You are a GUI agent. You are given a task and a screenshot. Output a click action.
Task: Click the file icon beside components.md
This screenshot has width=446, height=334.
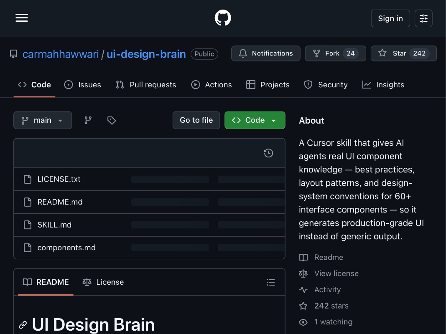point(28,248)
